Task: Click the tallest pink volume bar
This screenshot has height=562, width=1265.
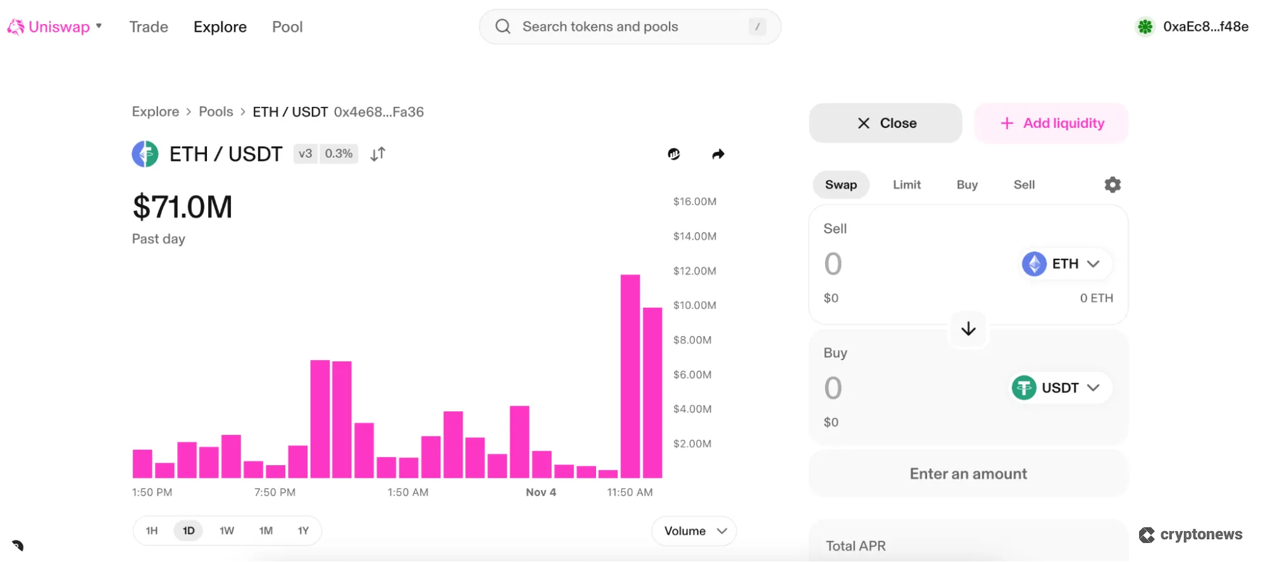Action: pyautogui.click(x=630, y=376)
